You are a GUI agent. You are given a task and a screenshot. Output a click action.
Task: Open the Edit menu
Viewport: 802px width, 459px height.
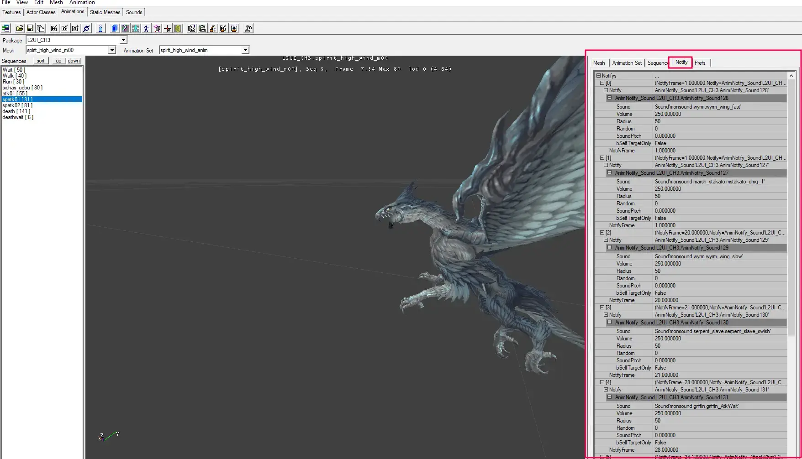pos(39,2)
